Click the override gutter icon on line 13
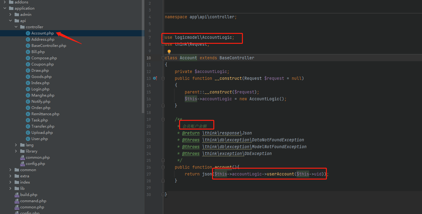Viewport: 422px width, 214px height. pyautogui.click(x=155, y=78)
